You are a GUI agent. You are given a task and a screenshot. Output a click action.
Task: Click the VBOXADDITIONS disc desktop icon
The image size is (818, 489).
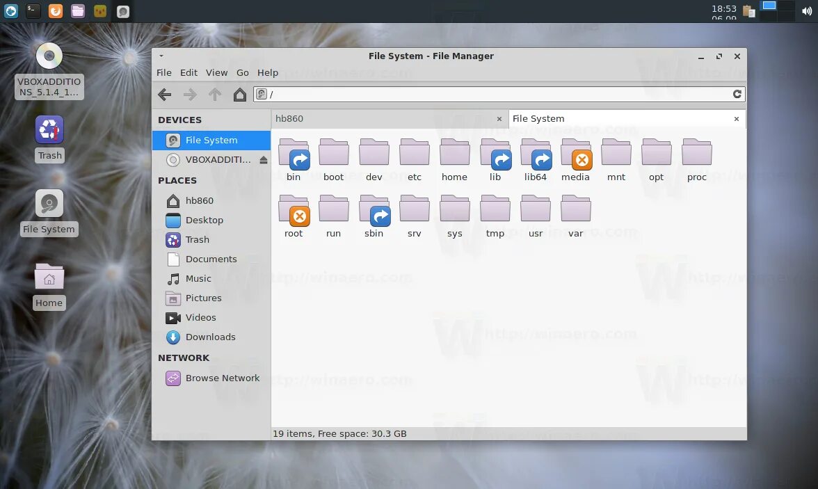click(x=49, y=56)
